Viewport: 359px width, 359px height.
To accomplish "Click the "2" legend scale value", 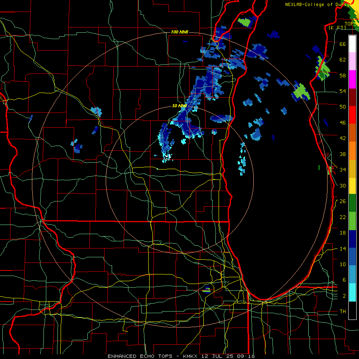I will click(344, 296).
